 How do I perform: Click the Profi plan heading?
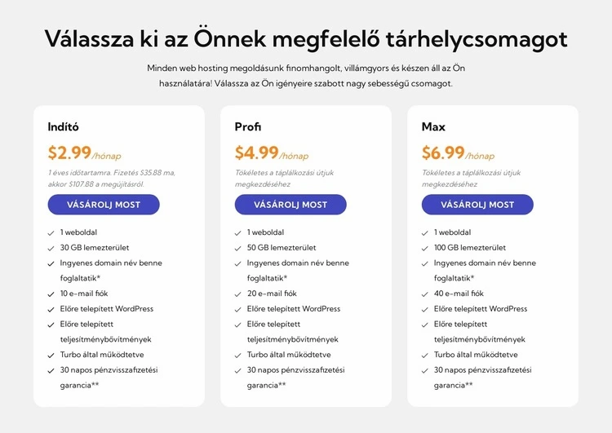248,127
